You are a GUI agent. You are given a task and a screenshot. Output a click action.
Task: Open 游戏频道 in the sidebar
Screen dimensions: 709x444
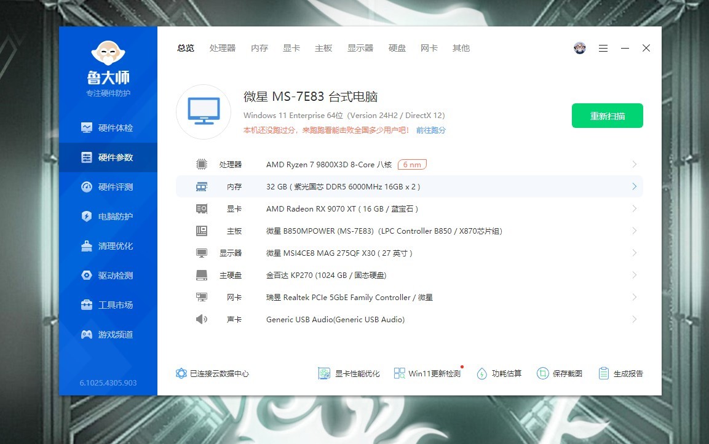point(108,335)
